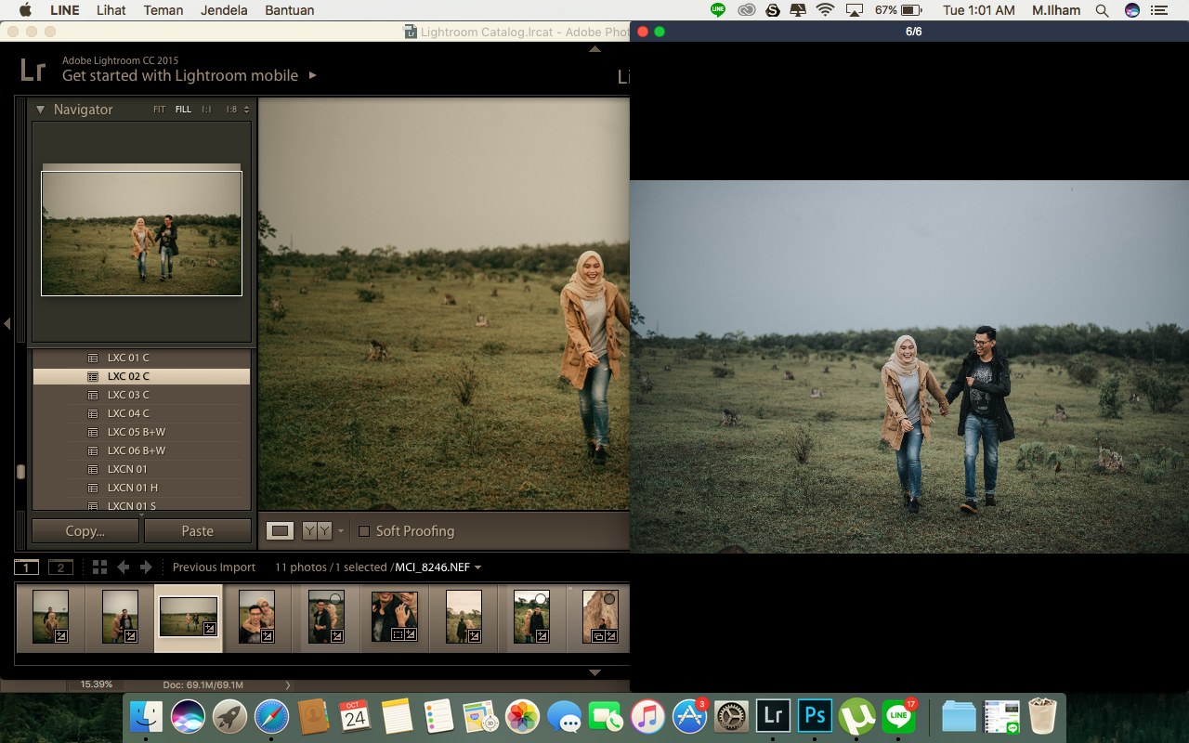The image size is (1189, 743).
Task: Open the Teman menu
Action: 163,10
